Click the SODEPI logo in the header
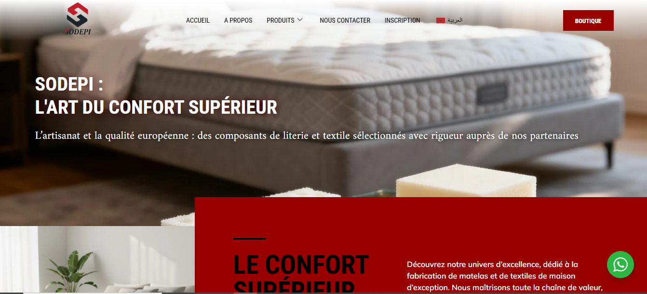The image size is (647, 294). 78,19
